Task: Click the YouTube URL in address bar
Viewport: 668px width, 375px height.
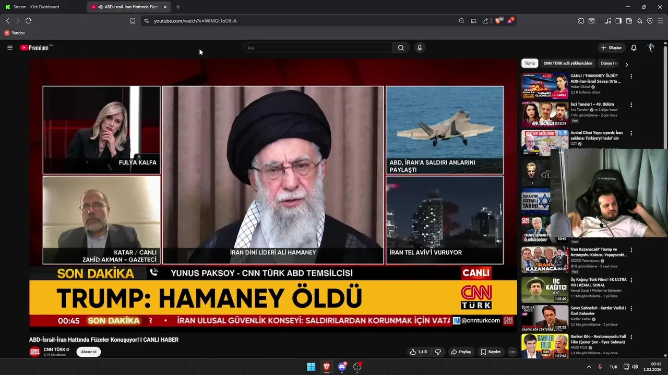Action: (x=195, y=21)
